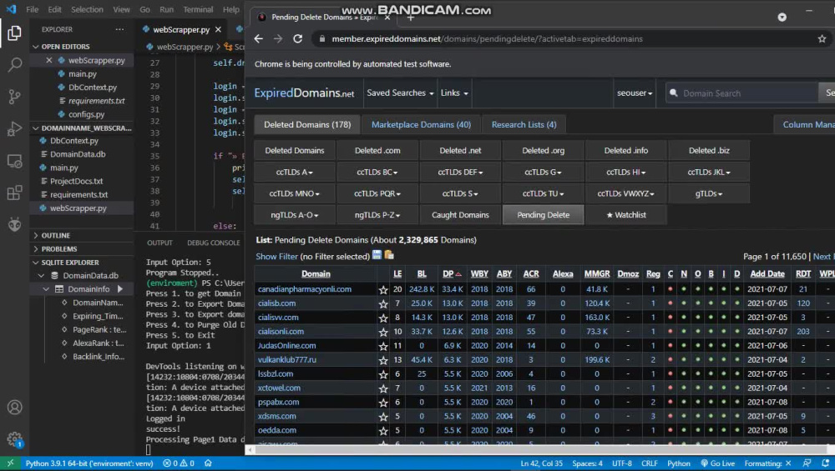The image size is (835, 471).
Task: Toggle watchlist star for JudasOnline.com
Action: pos(383,346)
